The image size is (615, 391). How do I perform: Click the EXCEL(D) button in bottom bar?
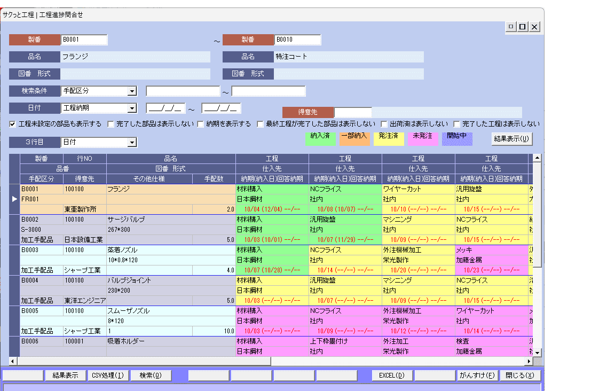(392, 376)
